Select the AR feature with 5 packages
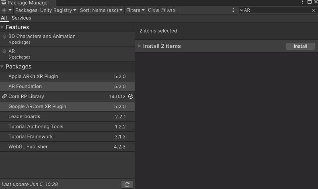Screen dimensions: 318x189 pos(67,54)
